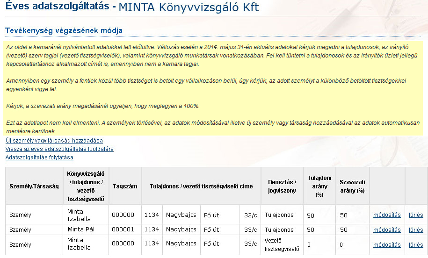Select 'MINTA Könyvvizsgáló Kft' company name

(x=189, y=7)
